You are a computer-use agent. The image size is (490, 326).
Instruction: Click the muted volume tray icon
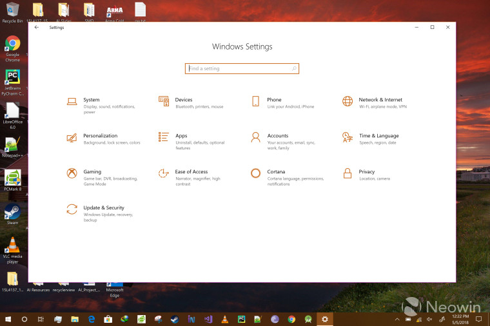point(429,319)
